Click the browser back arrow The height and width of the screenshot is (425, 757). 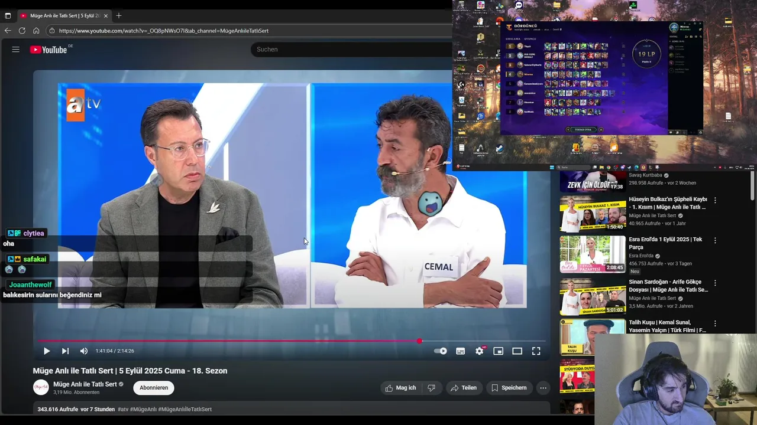[8, 31]
